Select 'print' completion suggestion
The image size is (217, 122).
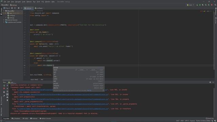click(79, 83)
